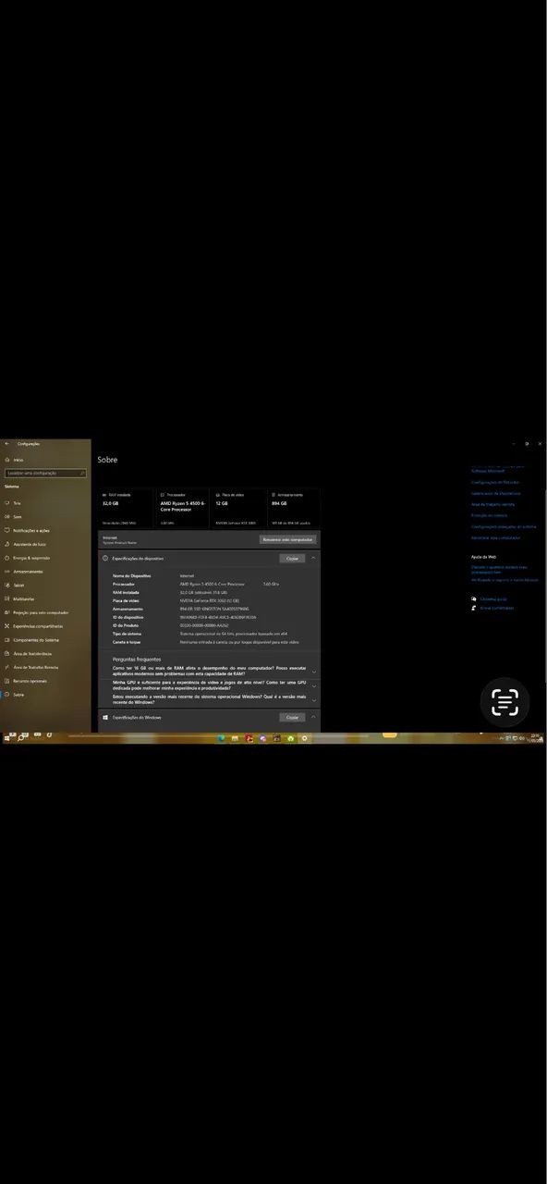547x1184 pixels.
Task: Open Área de trabalho remota link
Action: (x=492, y=504)
